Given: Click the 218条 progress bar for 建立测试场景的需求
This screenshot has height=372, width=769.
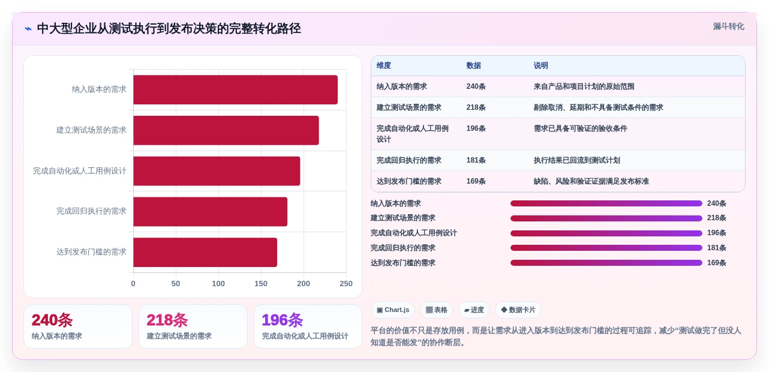Looking at the screenshot, I should pyautogui.click(x=606, y=218).
